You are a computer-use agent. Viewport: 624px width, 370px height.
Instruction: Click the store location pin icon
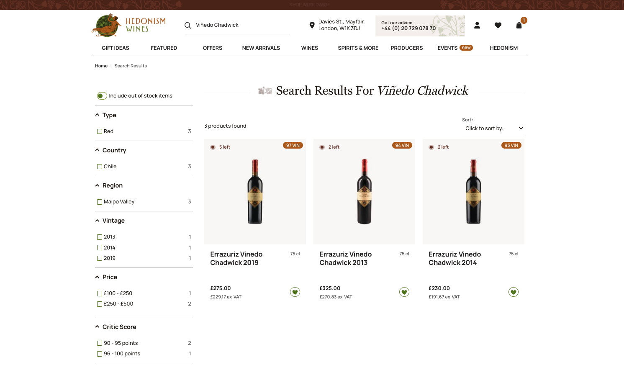point(312,25)
